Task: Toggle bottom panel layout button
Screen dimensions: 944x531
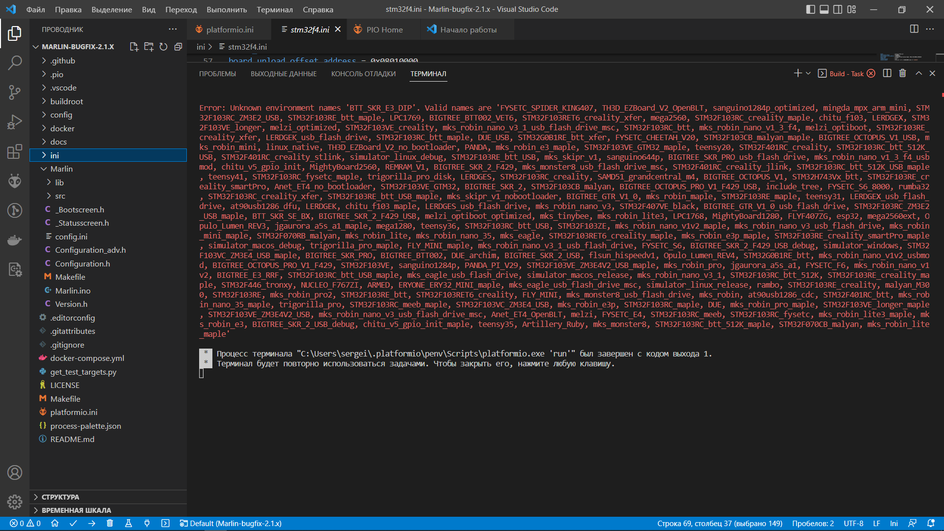Action: point(824,9)
